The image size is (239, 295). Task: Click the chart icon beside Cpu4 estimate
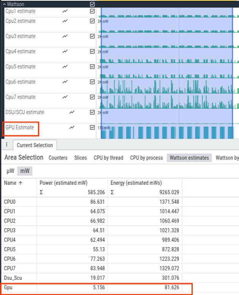(65, 51)
